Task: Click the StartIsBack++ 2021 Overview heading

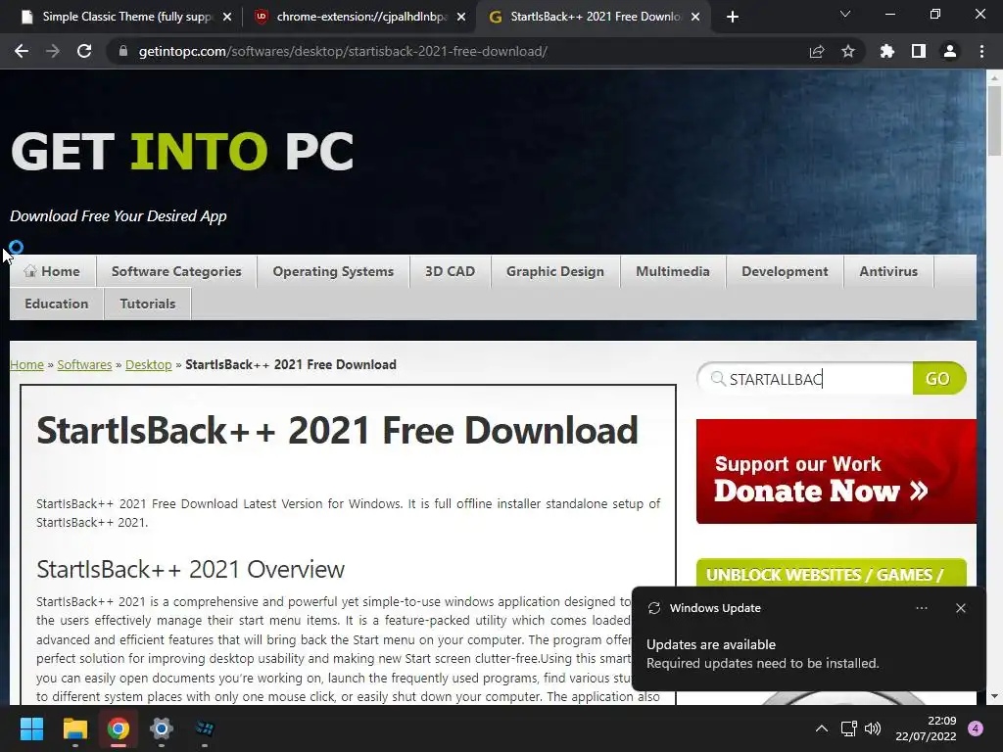Action: (x=191, y=569)
